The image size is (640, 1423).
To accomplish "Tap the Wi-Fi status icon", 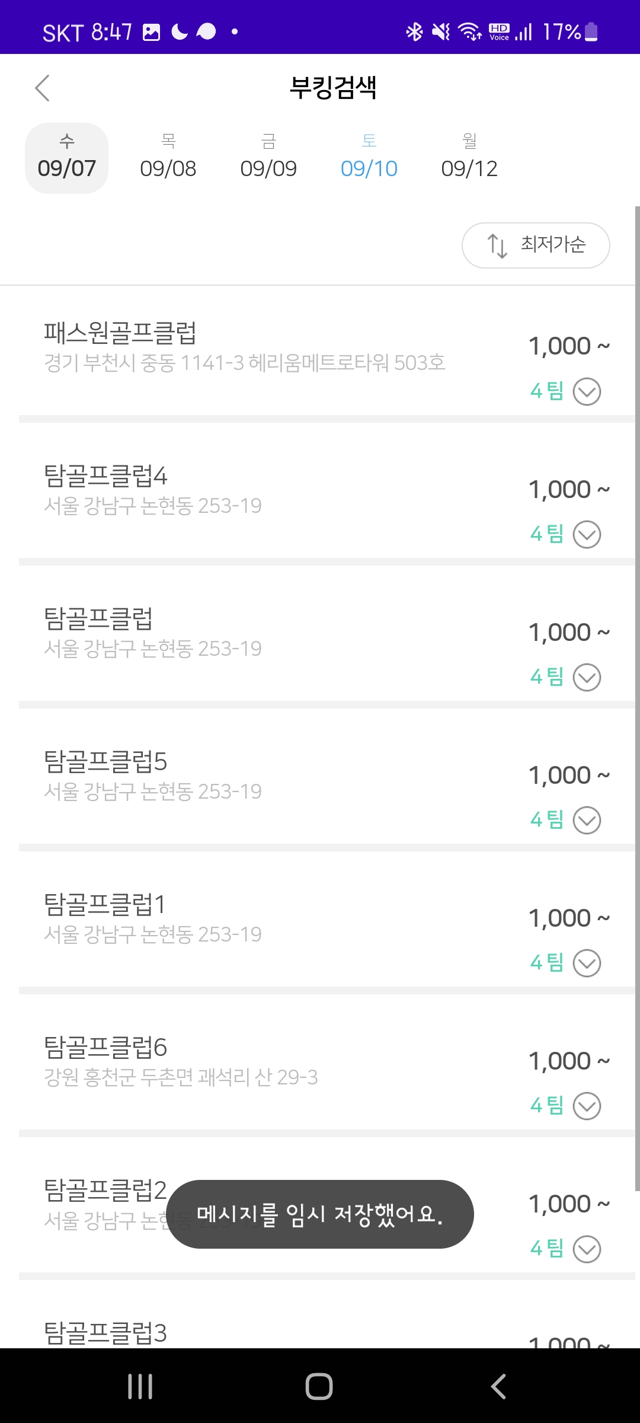I will click(471, 31).
